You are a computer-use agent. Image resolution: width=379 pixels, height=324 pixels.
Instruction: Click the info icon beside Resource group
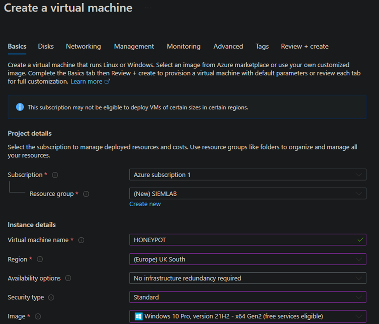86,194
